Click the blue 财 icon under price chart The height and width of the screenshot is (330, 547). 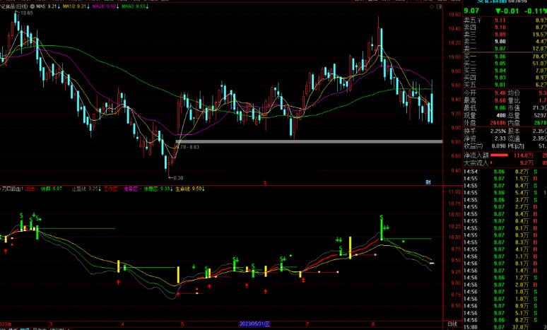tap(428, 182)
